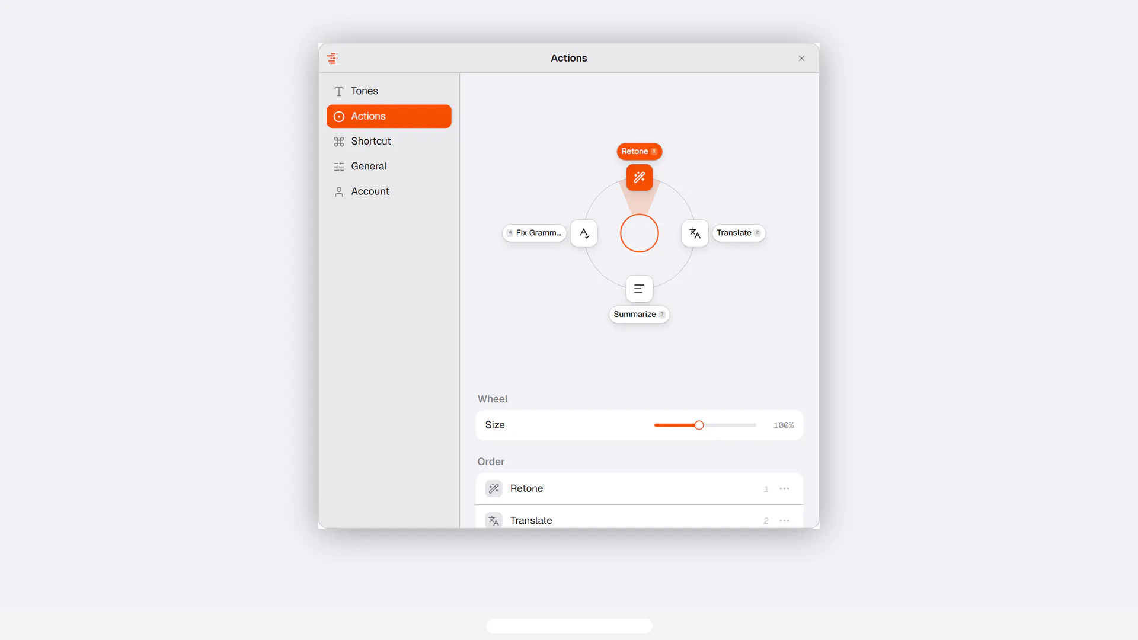Click the Actions circle icon in sidebar
This screenshot has height=640, width=1138.
click(339, 117)
